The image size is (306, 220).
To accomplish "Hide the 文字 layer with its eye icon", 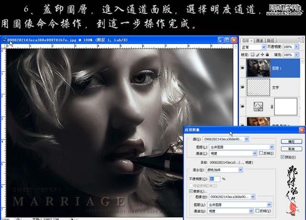I will [243, 87].
